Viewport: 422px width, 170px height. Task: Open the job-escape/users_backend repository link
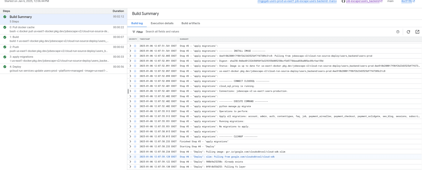363,1
